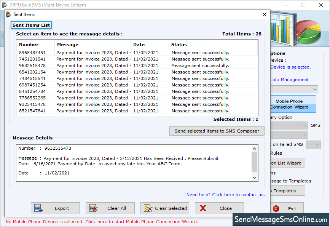Image resolution: width=330 pixels, height=227 pixels.
Task: Select the row with number 6541202154
Action: point(137,72)
